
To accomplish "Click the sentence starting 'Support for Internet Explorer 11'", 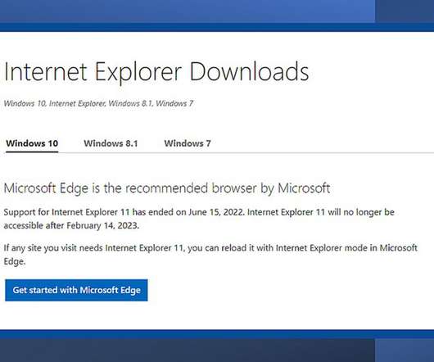I will [124, 212].
